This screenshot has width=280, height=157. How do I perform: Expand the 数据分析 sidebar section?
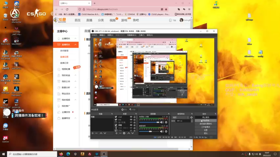pyautogui.click(x=75, y=88)
